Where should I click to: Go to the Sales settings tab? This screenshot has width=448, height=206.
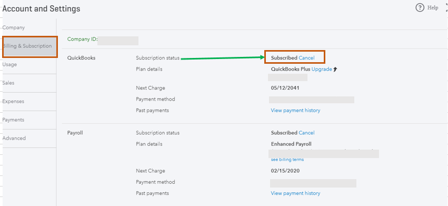[x=8, y=83]
